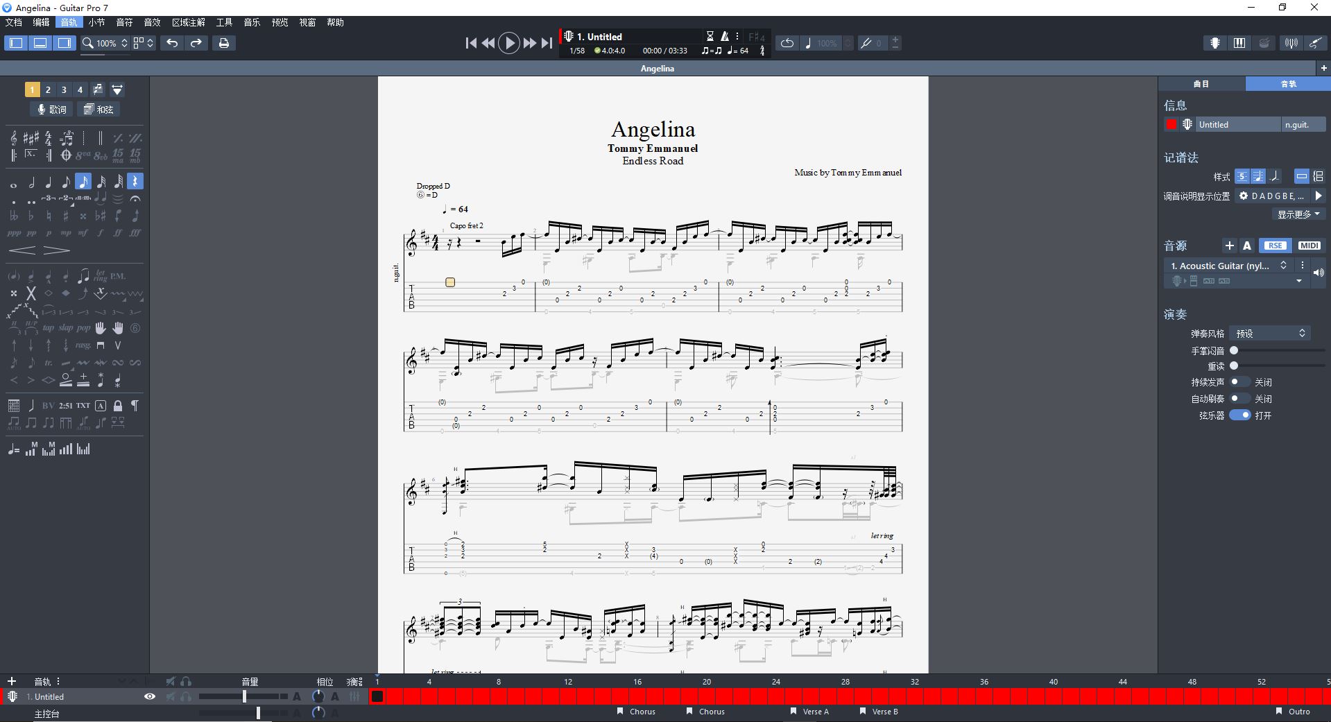Image resolution: width=1331 pixels, height=722 pixels.
Task: Toggle the 弦乐器 switch off
Action: click(x=1239, y=415)
